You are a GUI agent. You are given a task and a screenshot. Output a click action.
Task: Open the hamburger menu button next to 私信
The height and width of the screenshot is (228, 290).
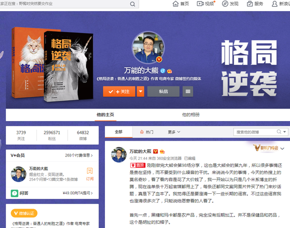click(x=188, y=92)
